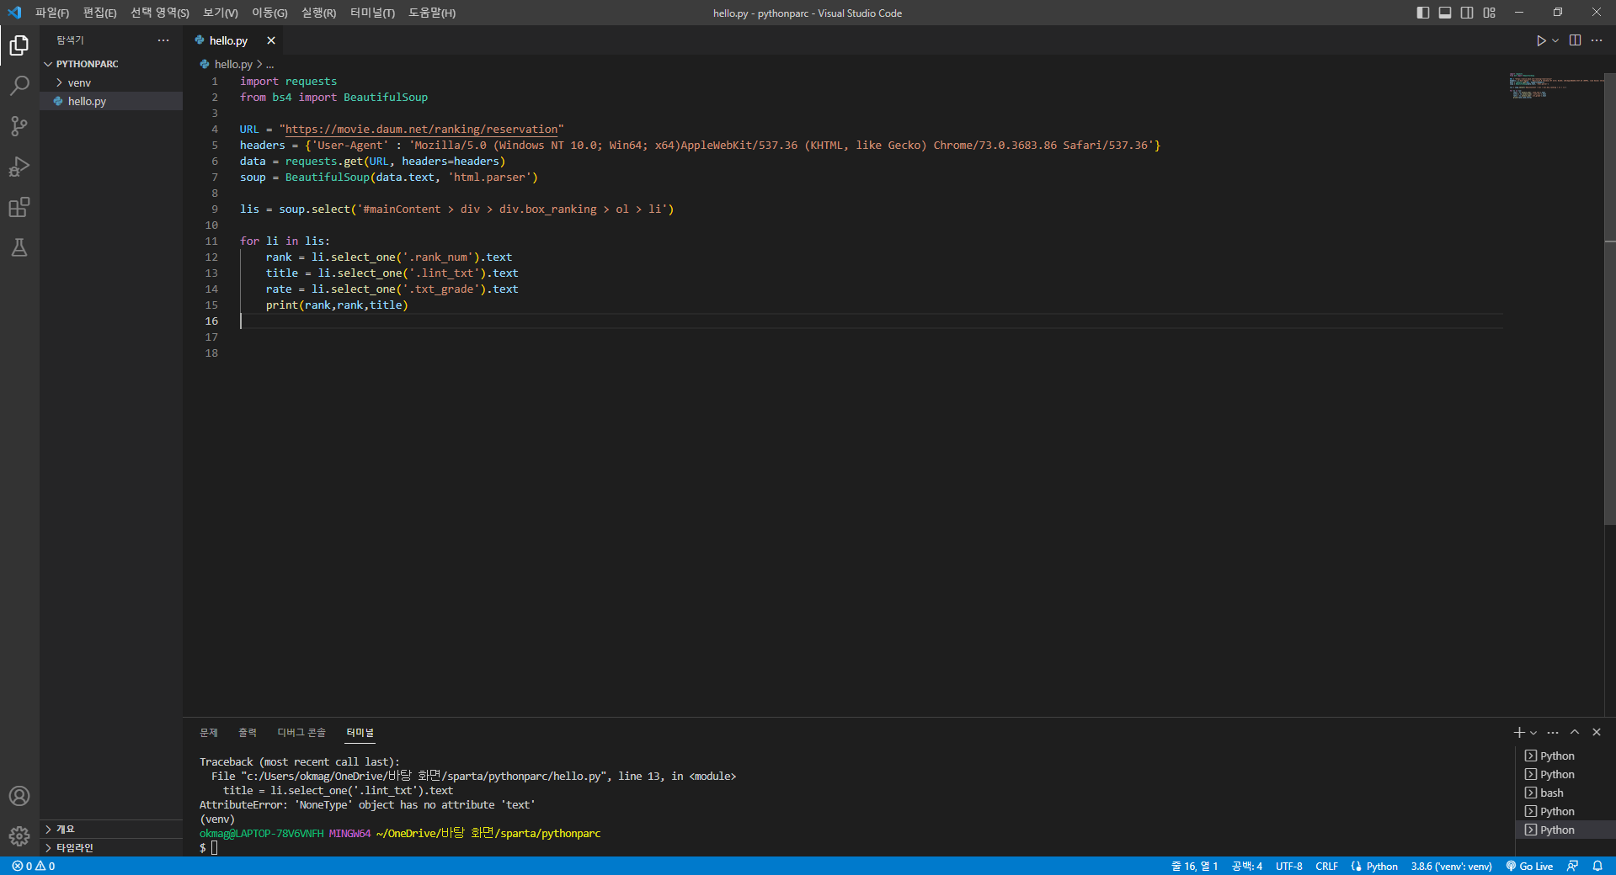Screen dimensions: 1616x875
Task: Change indentation via 공백: 4
Action: click(1247, 866)
